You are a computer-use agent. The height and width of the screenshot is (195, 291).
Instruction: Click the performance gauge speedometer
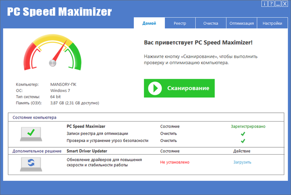(52, 53)
